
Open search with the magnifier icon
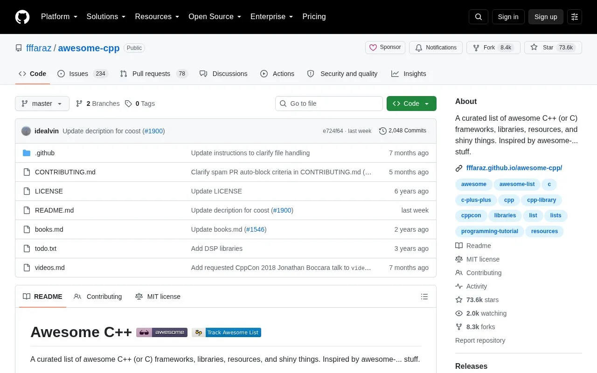[479, 17]
